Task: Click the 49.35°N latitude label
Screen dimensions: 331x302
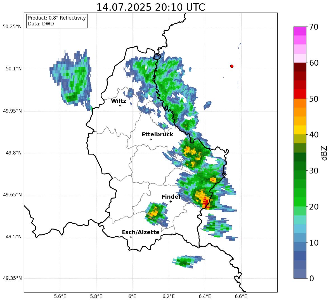Action: click(12, 278)
